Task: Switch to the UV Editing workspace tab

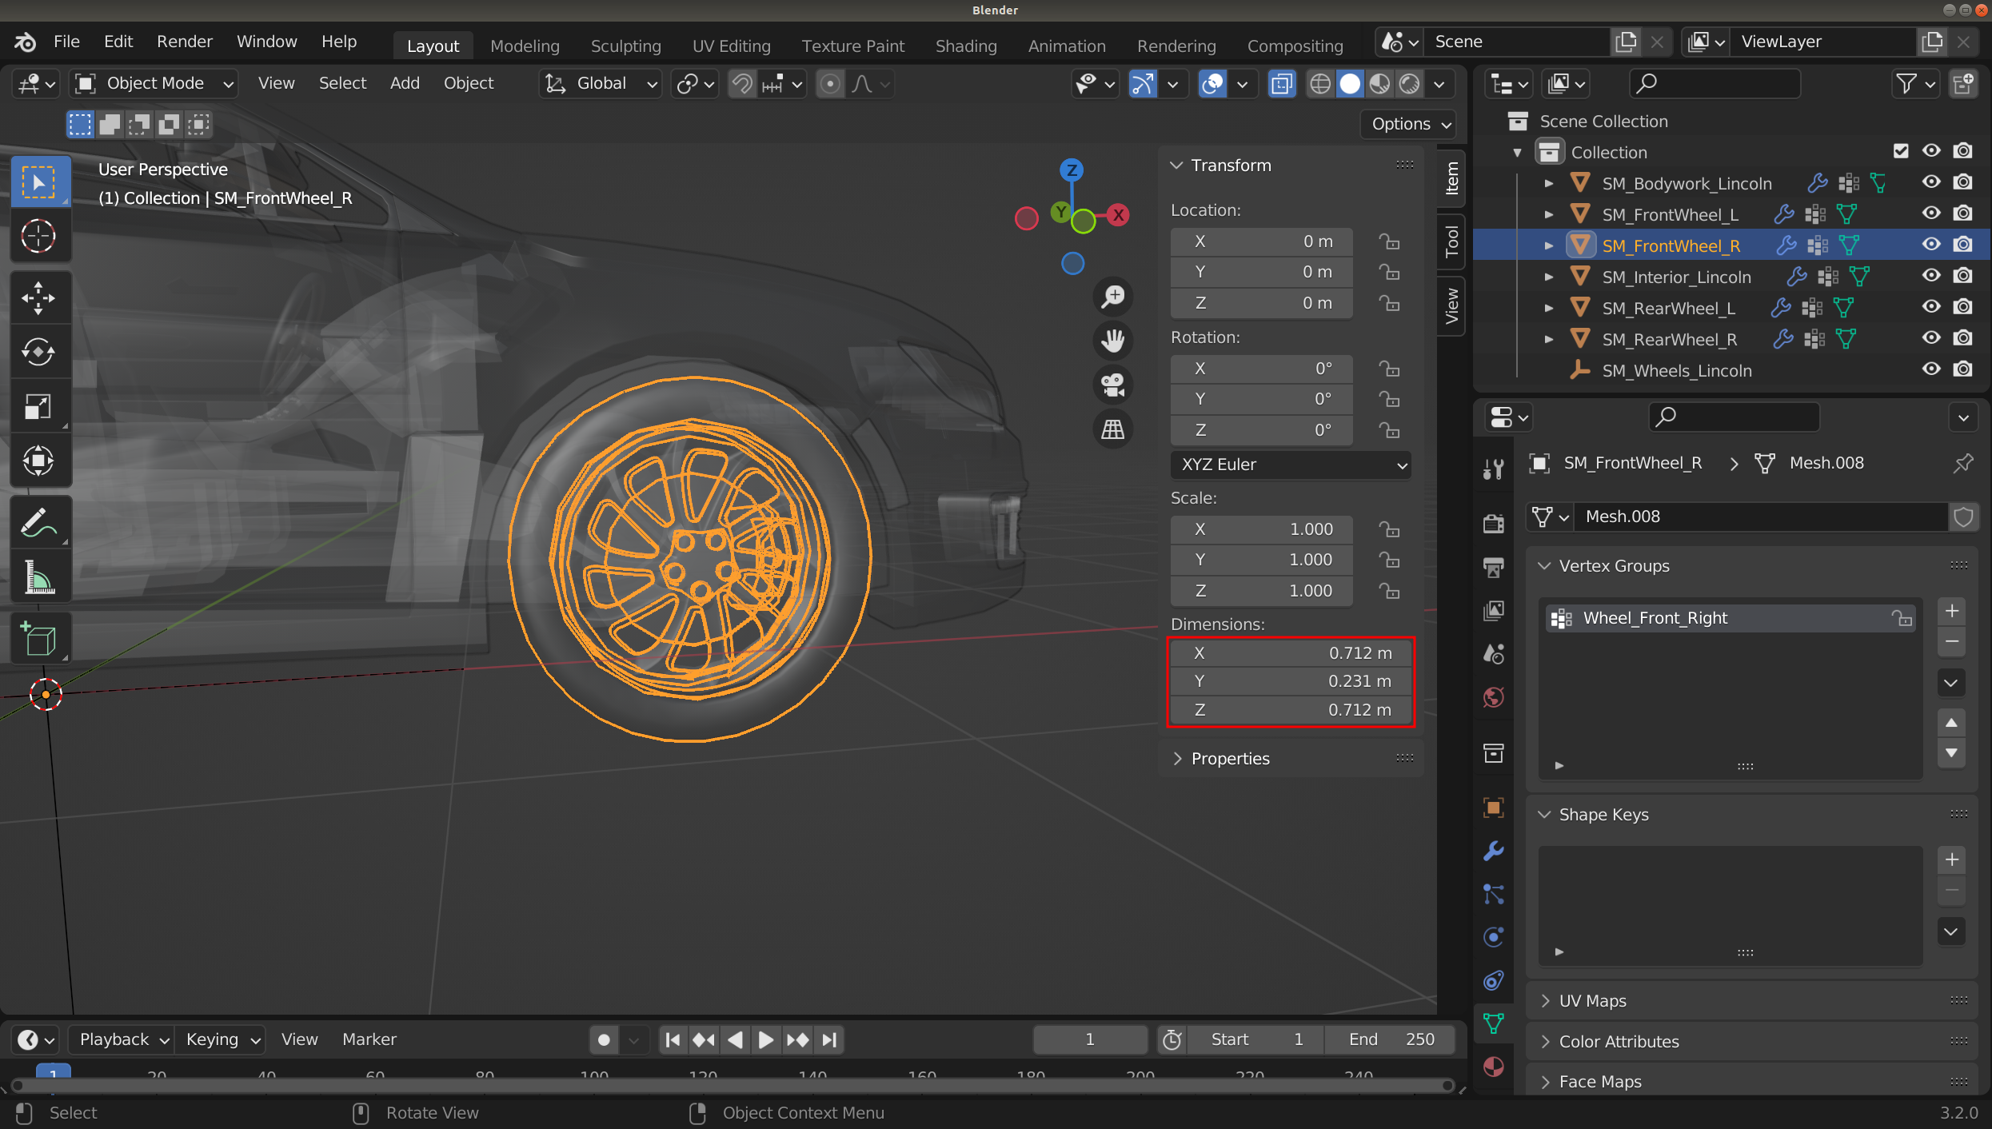Action: click(x=731, y=46)
